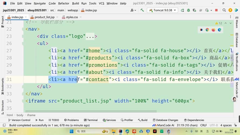Viewport: 240px width, 135px height.
Task: Open the Refactor menu
Action: (x=64, y=3)
